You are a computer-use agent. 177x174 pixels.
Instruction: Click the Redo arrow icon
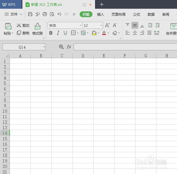[x=66, y=14]
